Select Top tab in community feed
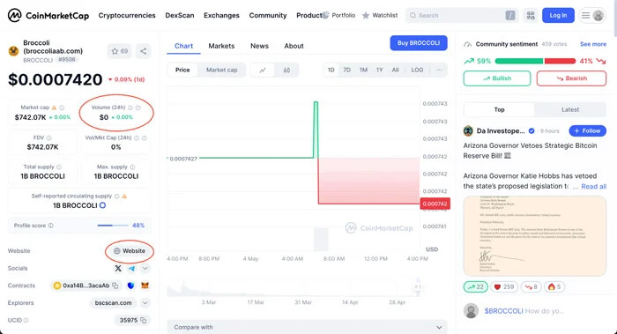Viewport: 617px width, 334px height. [500, 110]
